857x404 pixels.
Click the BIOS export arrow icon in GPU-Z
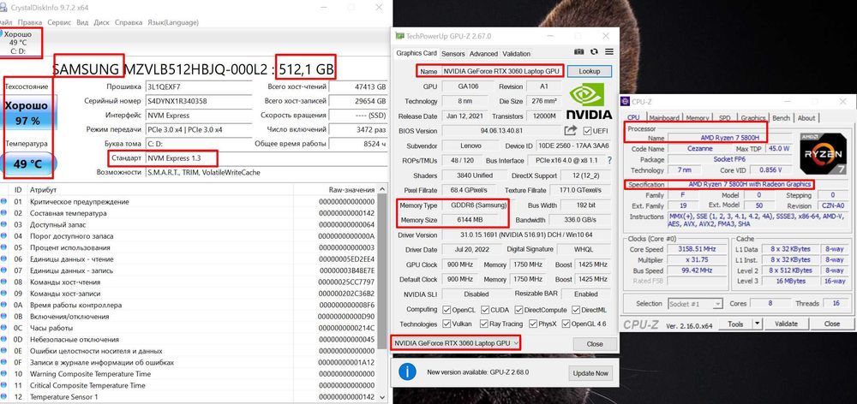[570, 130]
